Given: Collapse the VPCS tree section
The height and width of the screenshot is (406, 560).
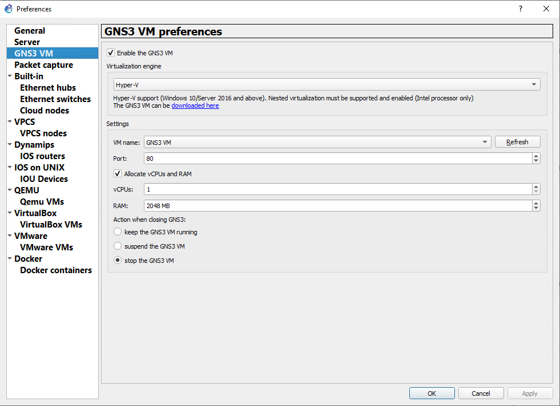Looking at the screenshot, I should [10, 121].
